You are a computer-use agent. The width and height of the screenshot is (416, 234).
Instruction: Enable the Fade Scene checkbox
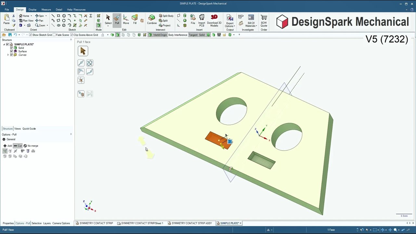[54, 35]
